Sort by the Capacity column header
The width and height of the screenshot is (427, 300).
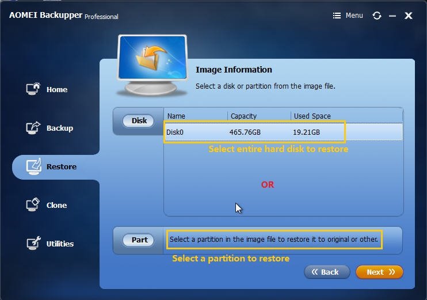click(x=259, y=116)
